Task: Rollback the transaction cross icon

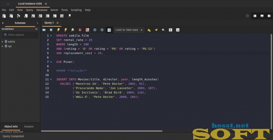Action: click(102, 30)
